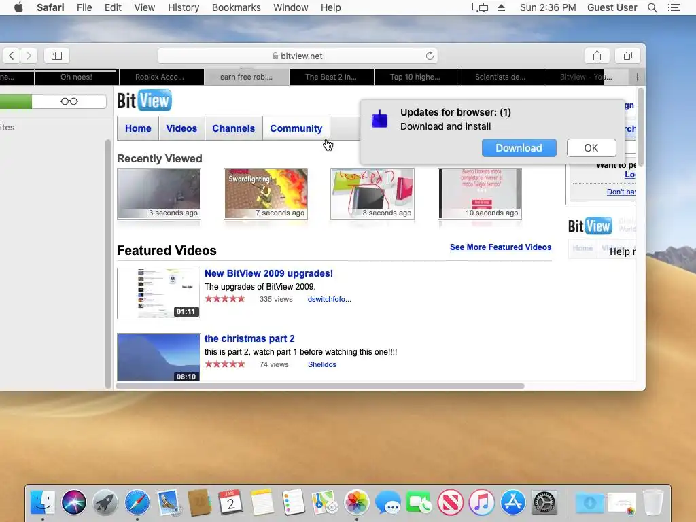This screenshot has height=522, width=696.
Task: Open the 01:11 featured video thumbnail
Action: tap(159, 294)
